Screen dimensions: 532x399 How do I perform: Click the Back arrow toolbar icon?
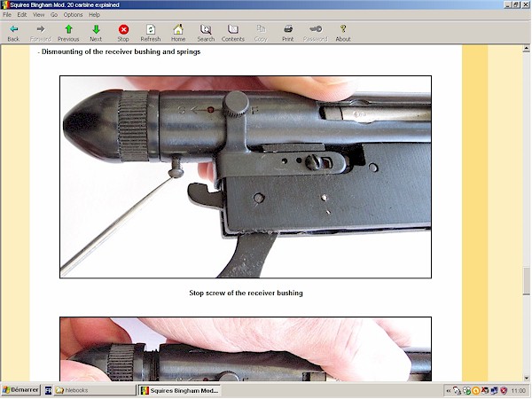13,29
